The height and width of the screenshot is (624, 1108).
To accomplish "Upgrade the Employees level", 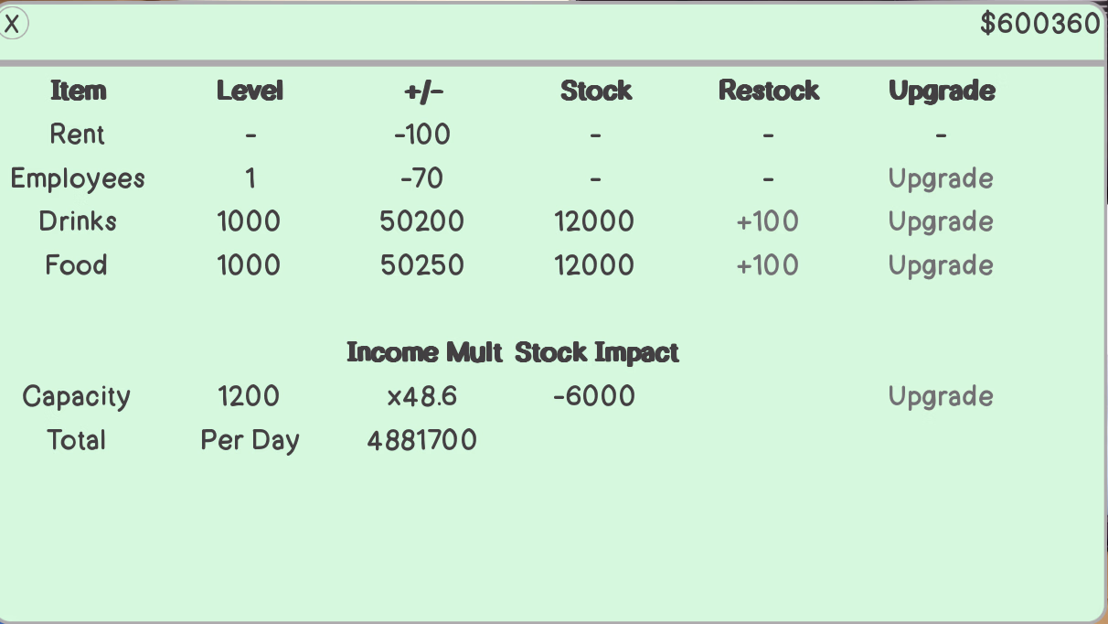I will [941, 178].
